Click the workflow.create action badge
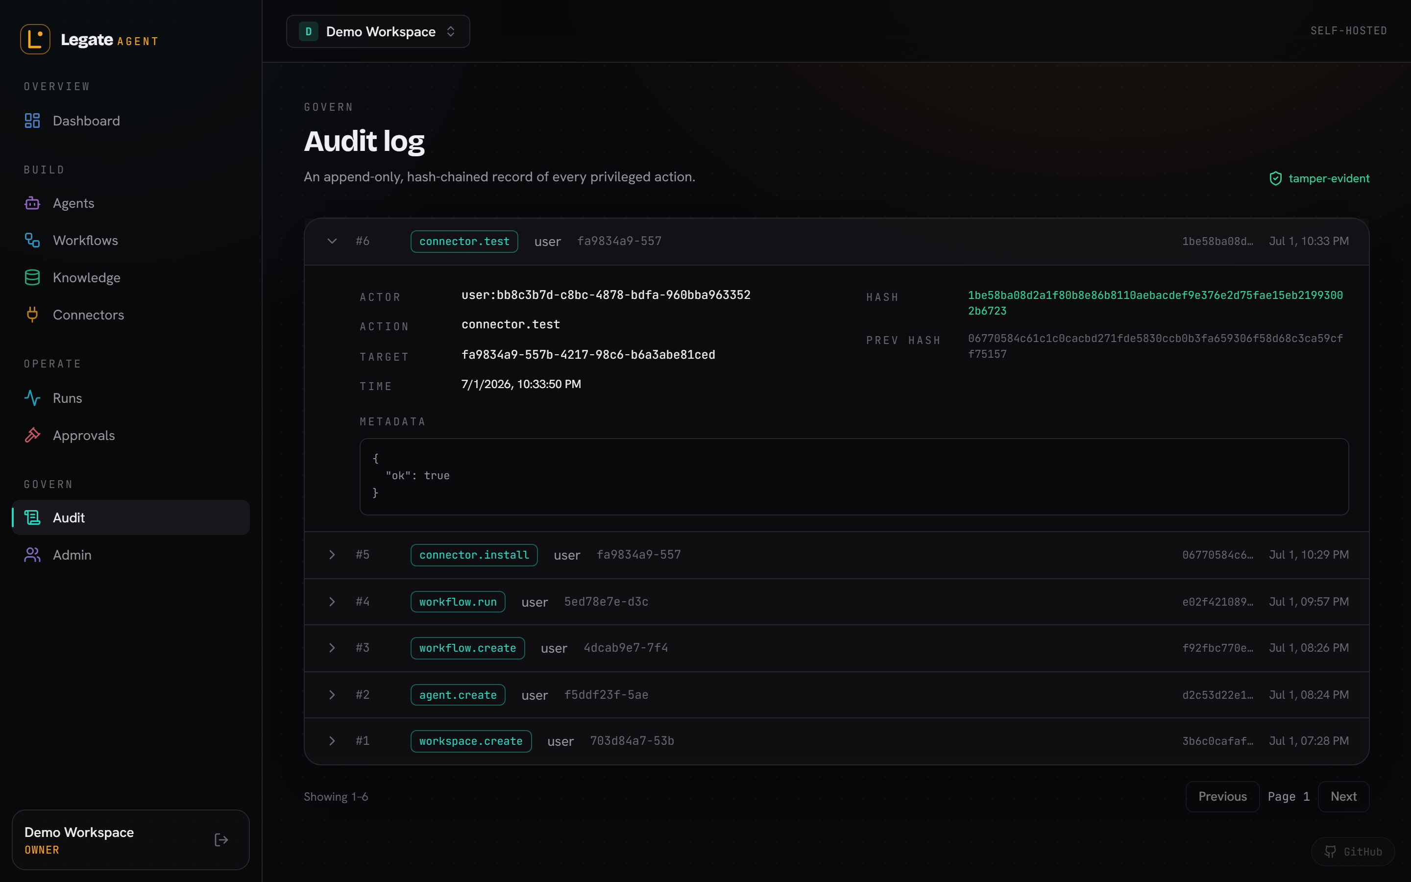 point(467,648)
